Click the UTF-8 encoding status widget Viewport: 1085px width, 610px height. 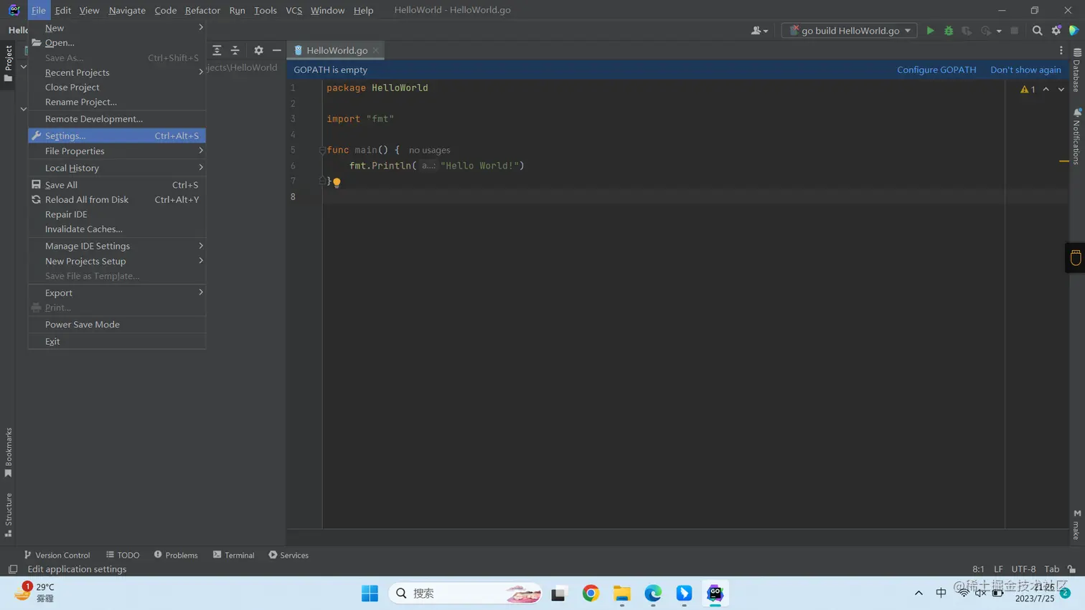(x=1023, y=569)
